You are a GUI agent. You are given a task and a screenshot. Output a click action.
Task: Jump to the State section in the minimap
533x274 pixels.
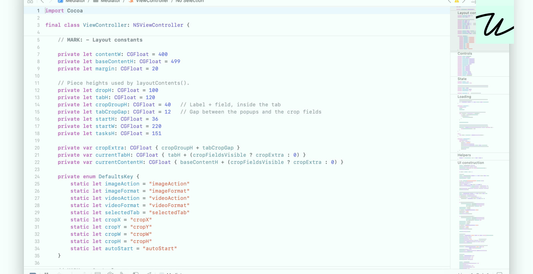[x=462, y=79]
